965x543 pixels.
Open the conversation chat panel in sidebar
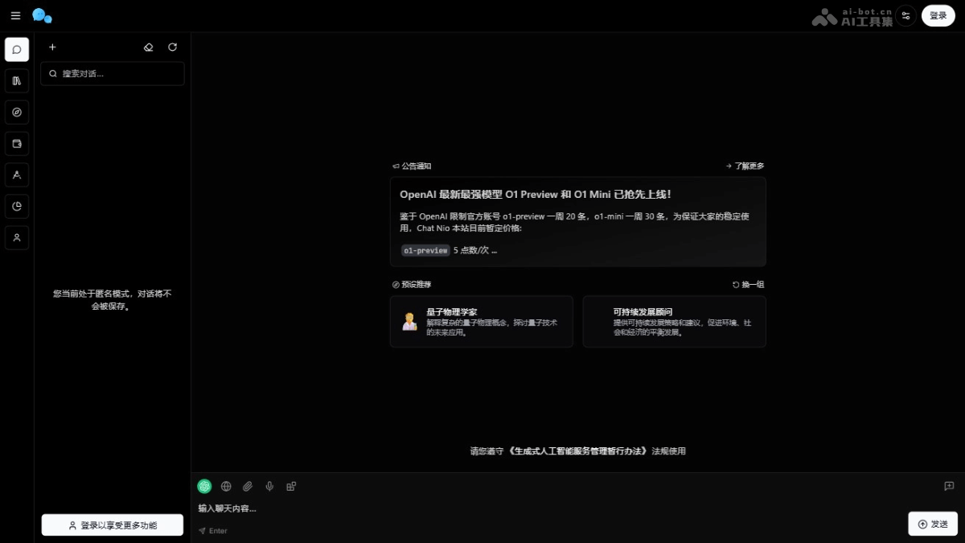click(x=17, y=49)
